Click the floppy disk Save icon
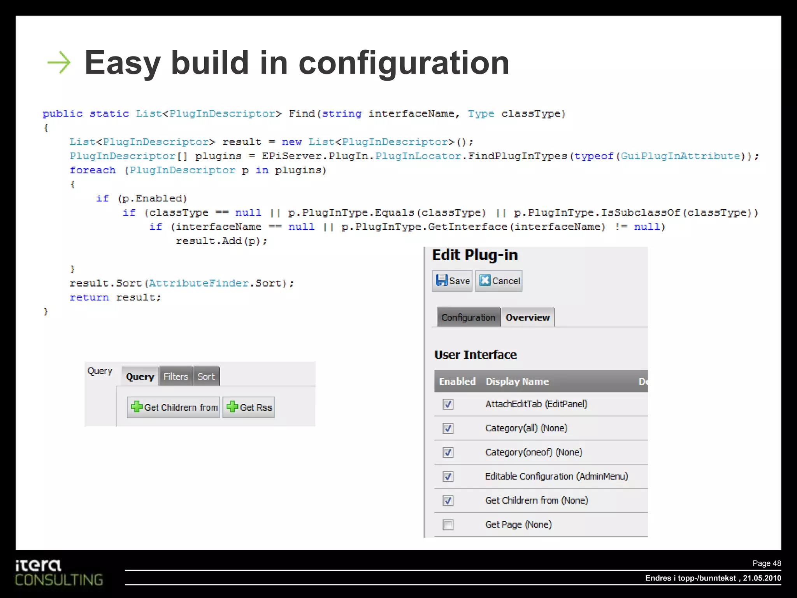Image resolution: width=797 pixels, height=598 pixels. click(441, 280)
